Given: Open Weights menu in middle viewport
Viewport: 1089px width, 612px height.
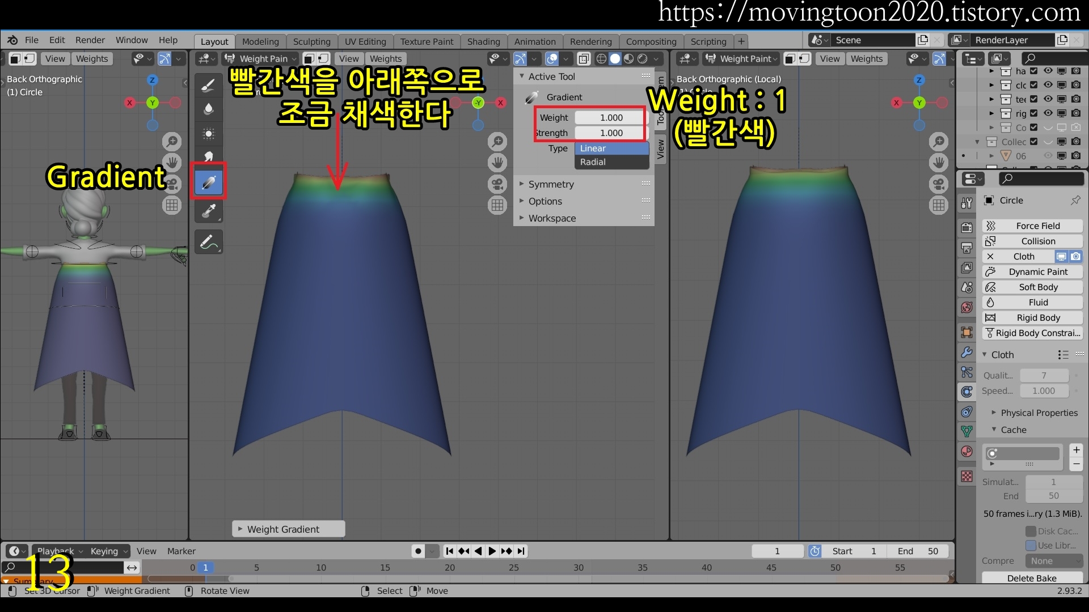Looking at the screenshot, I should tap(386, 59).
